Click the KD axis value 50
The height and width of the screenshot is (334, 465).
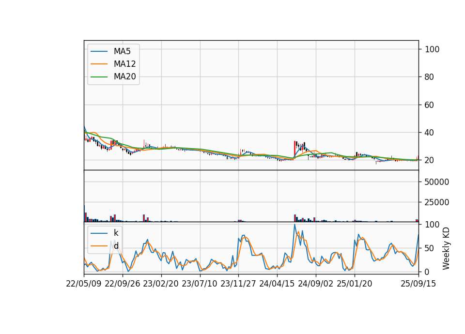click(x=430, y=248)
